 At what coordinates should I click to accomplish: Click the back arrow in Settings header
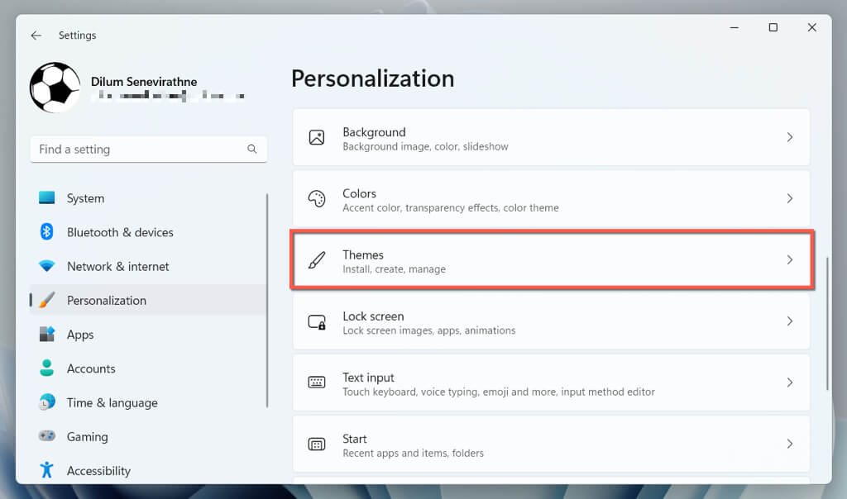36,36
